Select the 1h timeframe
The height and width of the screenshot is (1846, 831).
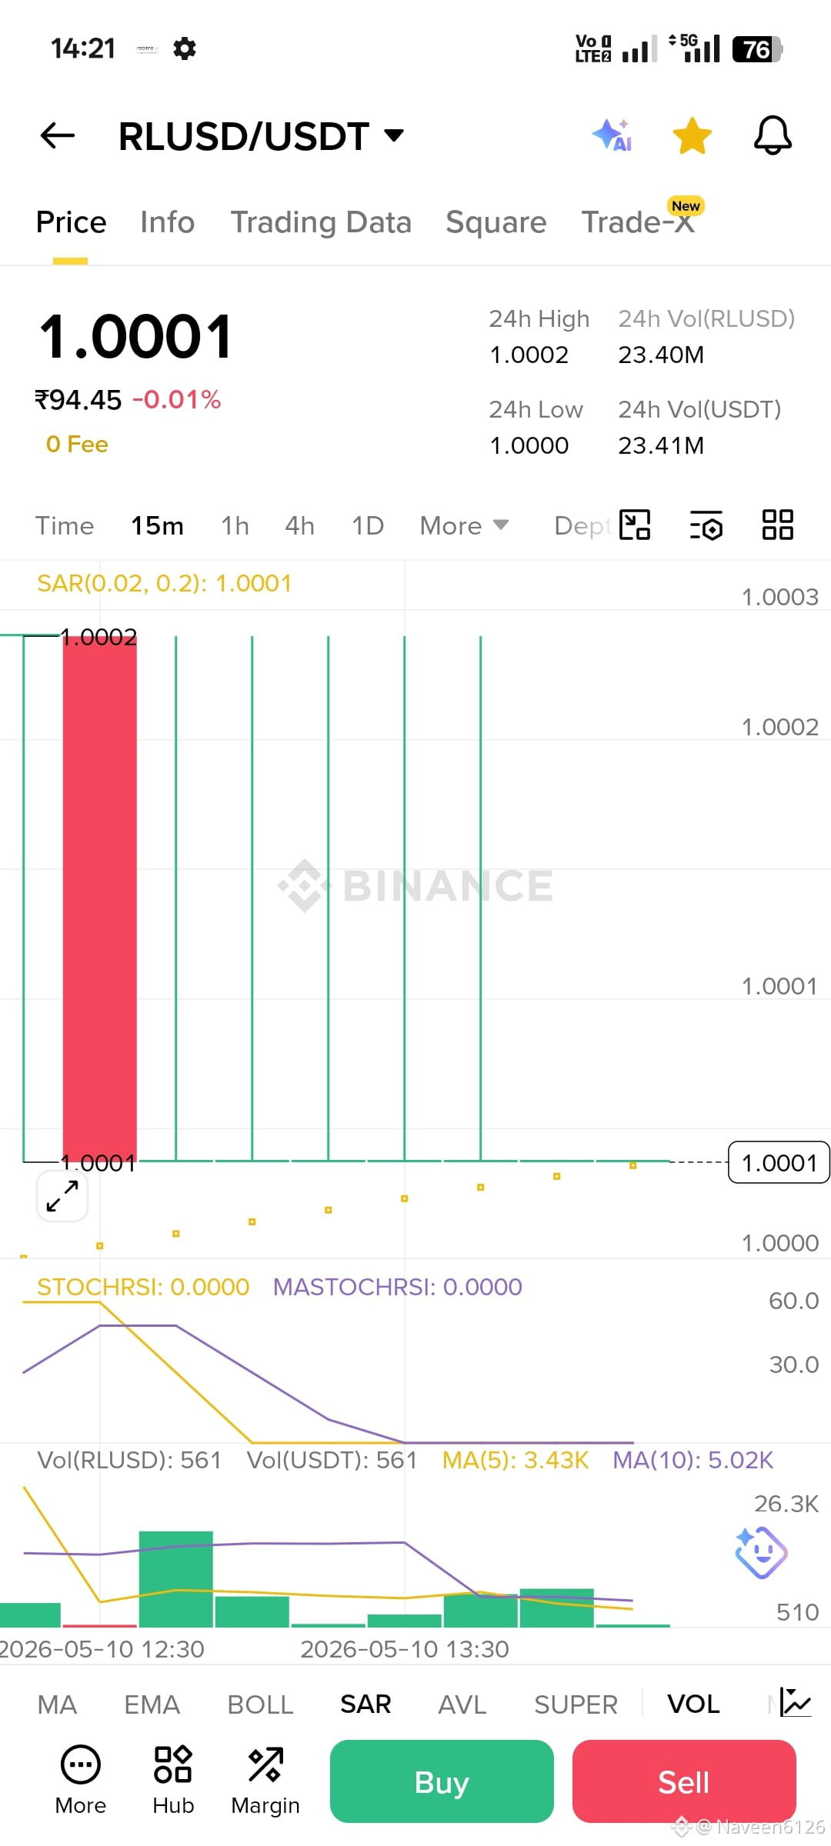(235, 526)
